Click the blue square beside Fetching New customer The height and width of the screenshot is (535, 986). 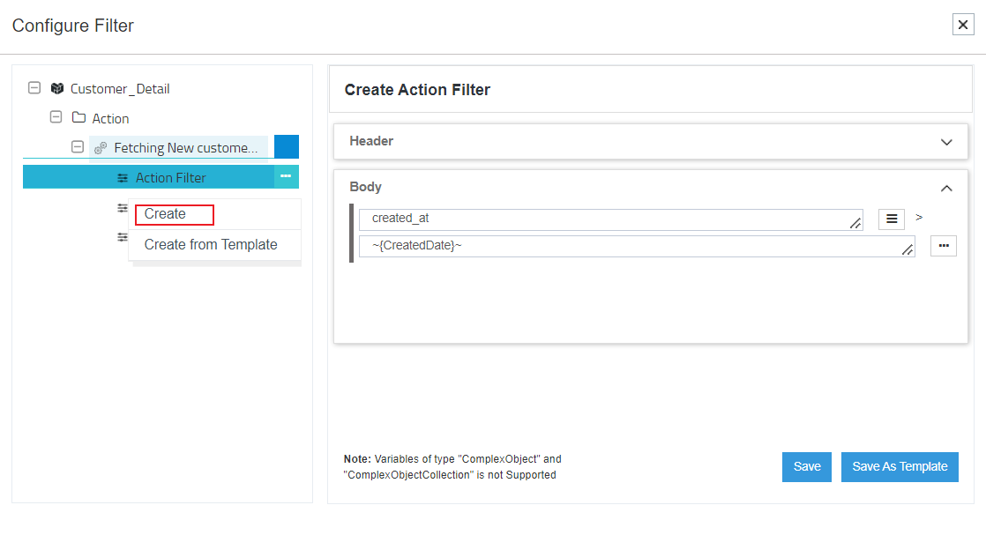pos(286,146)
